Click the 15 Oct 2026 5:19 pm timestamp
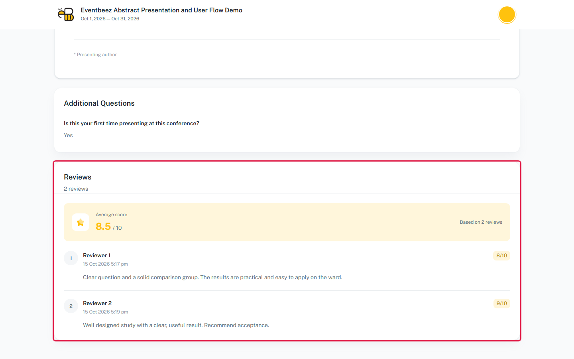This screenshot has height=359, width=574. 106,312
